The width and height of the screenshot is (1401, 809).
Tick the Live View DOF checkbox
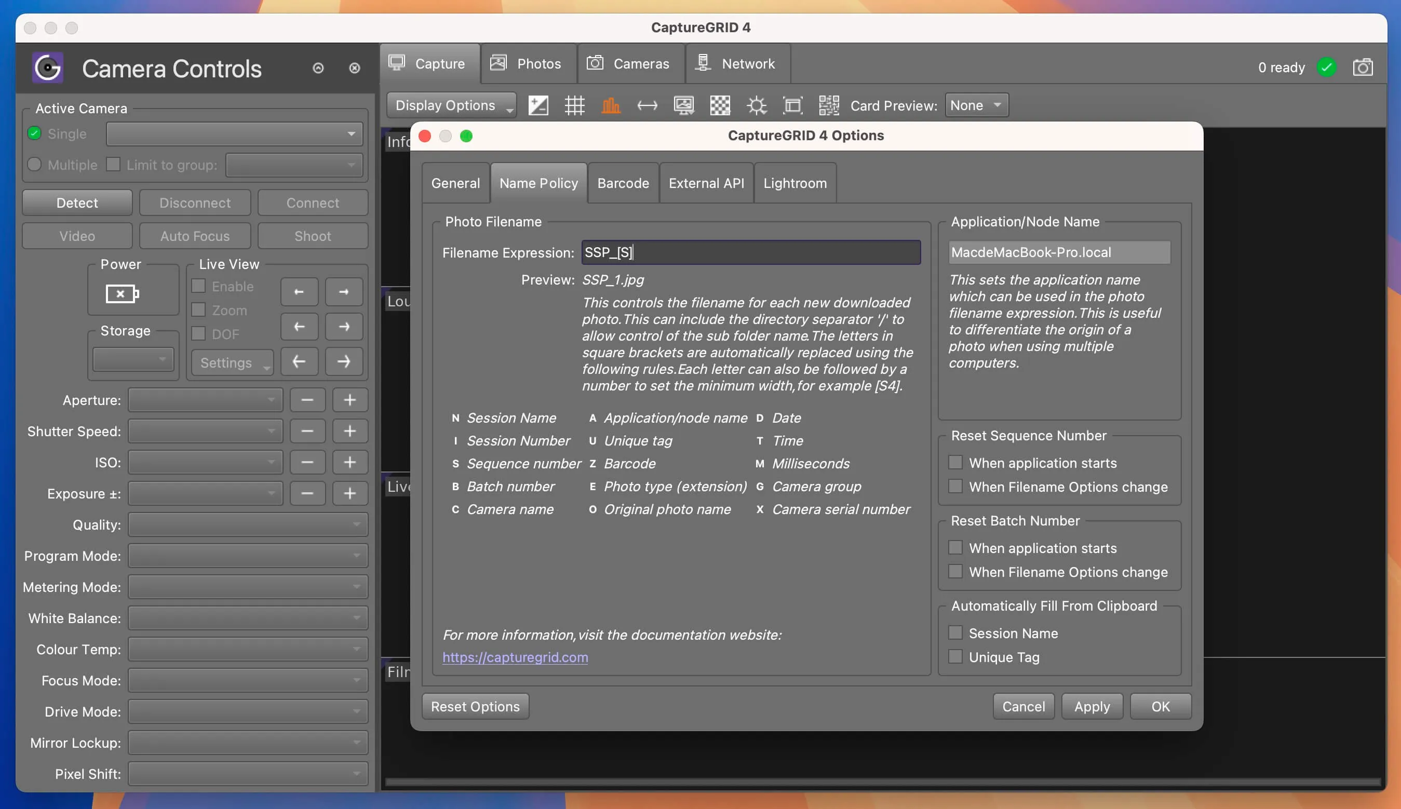198,333
